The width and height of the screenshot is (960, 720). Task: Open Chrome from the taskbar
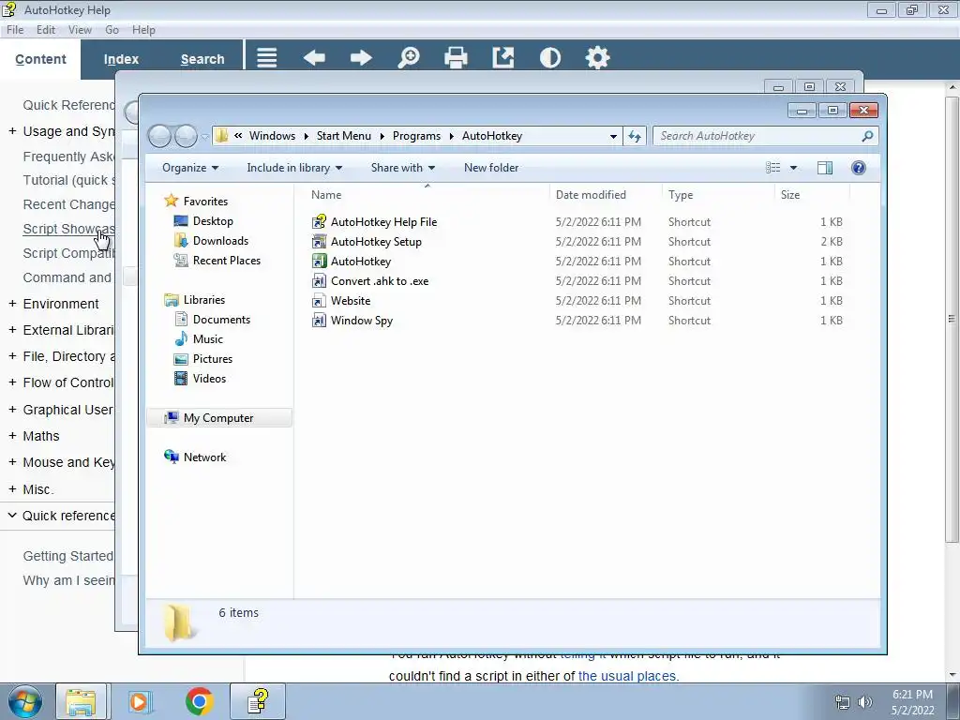coord(199,701)
